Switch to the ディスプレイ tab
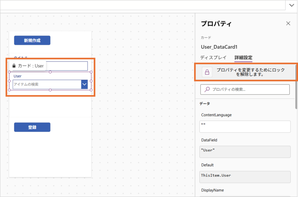This screenshot has height=197, width=298. [x=214, y=58]
